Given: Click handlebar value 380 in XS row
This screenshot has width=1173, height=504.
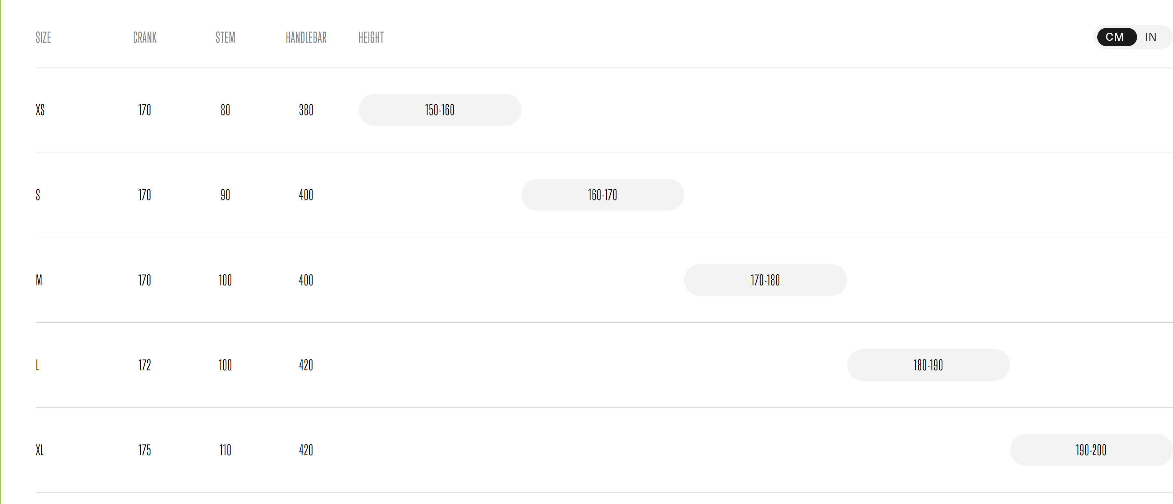Looking at the screenshot, I should [306, 110].
